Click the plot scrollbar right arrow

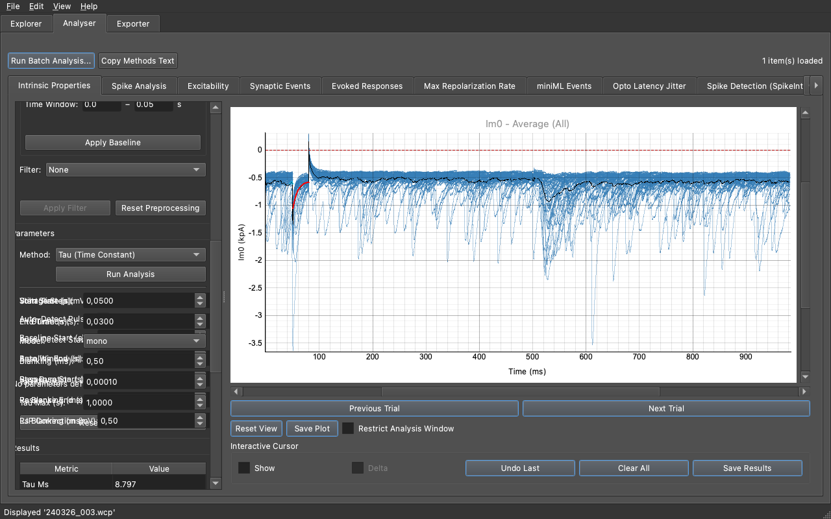point(805,392)
